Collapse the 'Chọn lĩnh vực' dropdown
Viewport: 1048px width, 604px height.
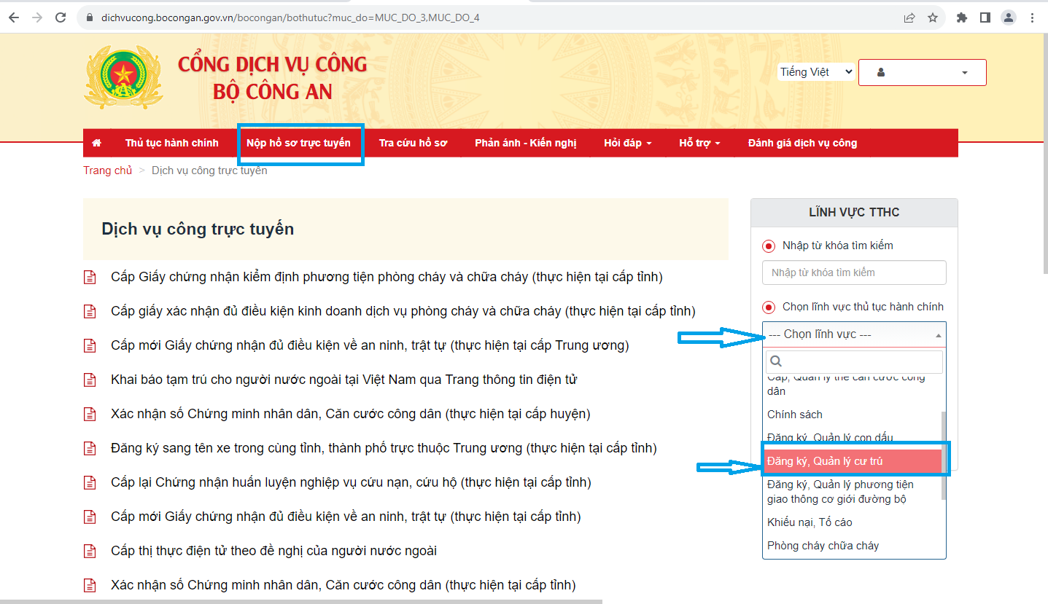tap(853, 334)
